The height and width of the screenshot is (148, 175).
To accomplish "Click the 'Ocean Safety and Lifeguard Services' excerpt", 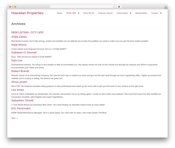I will pos(39,49).
